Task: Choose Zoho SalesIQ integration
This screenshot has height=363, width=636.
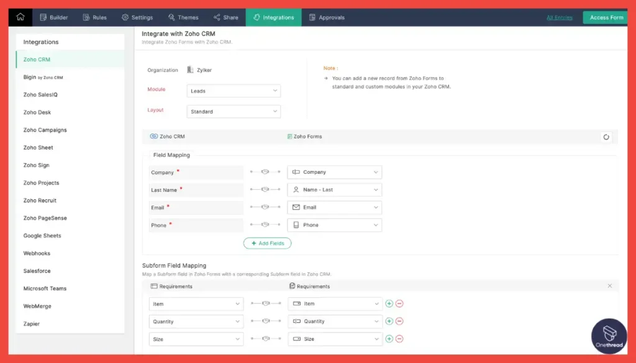Action: [x=70, y=94]
